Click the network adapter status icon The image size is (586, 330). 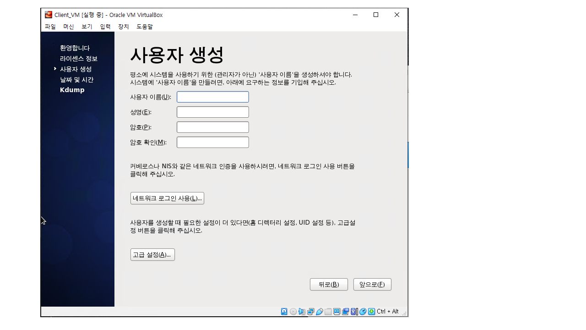point(311,312)
